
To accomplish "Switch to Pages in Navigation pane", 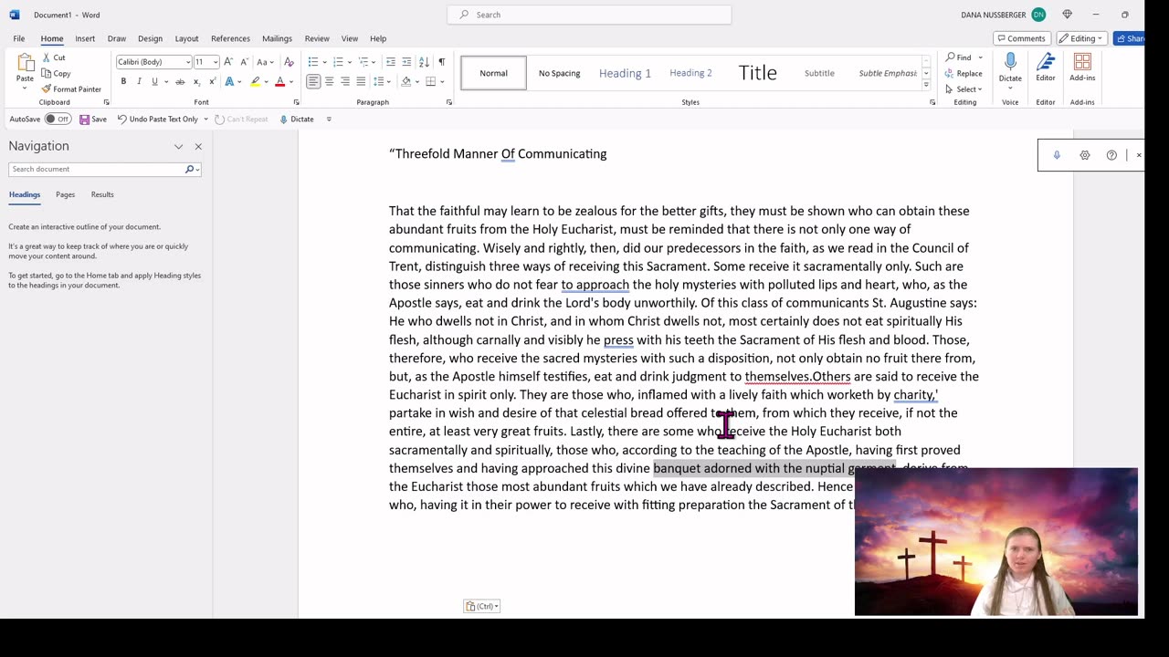I will [x=65, y=194].
